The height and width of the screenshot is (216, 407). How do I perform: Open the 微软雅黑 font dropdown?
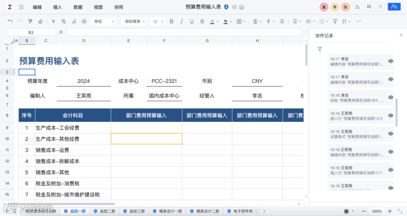[x=134, y=21]
